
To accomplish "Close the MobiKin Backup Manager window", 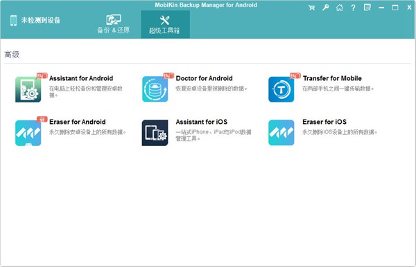I will 409,8.
